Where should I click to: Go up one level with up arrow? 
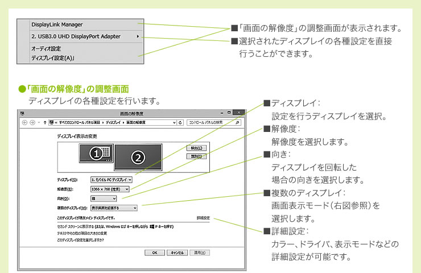pyautogui.click(x=45, y=123)
